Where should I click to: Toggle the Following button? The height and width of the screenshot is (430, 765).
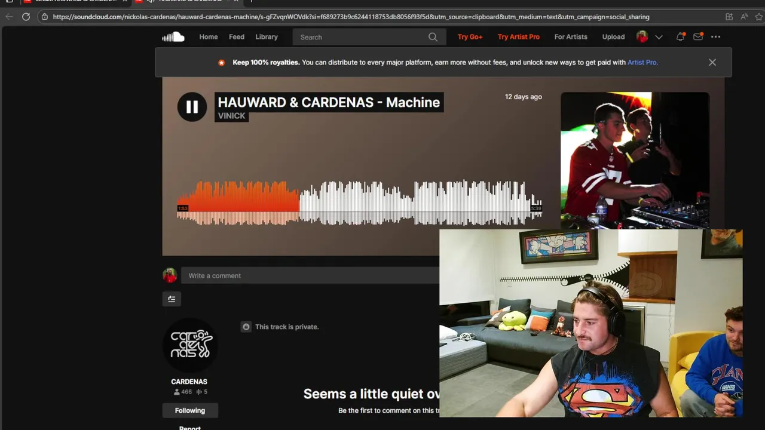pyautogui.click(x=190, y=410)
